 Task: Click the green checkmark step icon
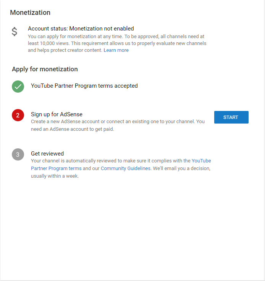(18, 87)
